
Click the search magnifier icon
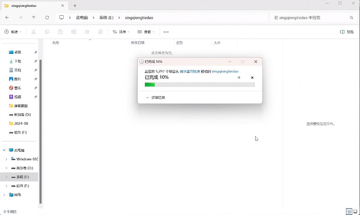click(352, 18)
